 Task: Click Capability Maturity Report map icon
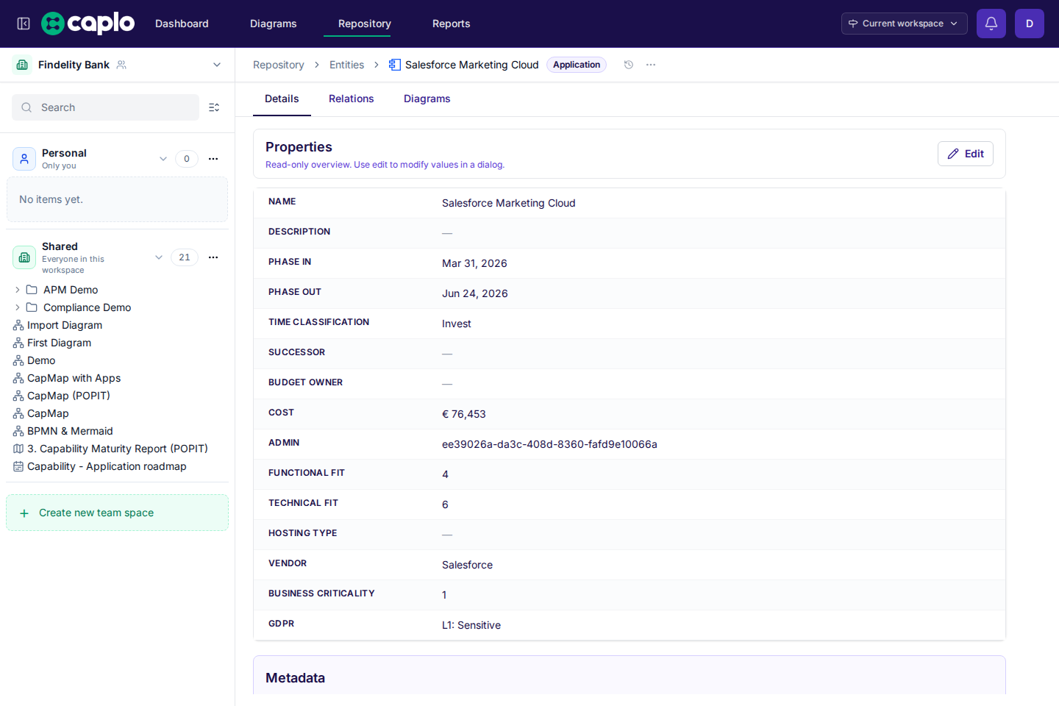pos(18,449)
